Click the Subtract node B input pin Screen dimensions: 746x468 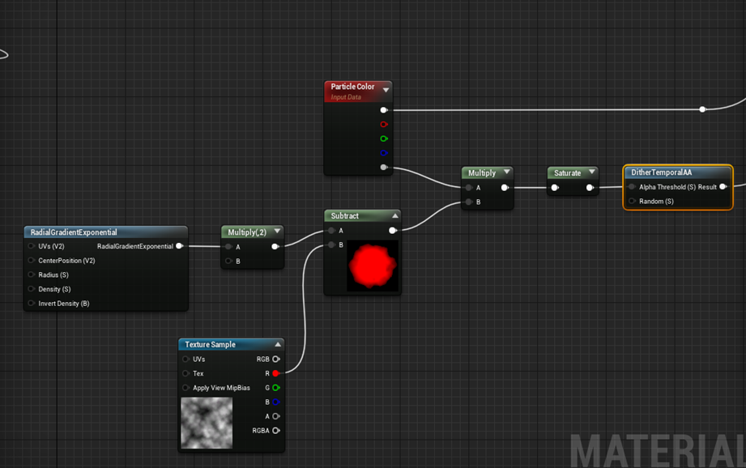coord(331,245)
